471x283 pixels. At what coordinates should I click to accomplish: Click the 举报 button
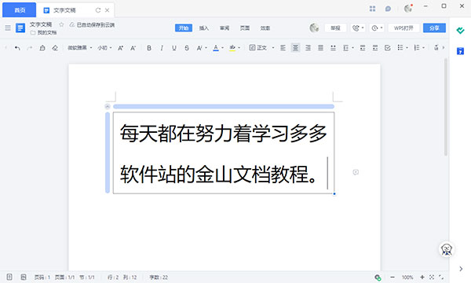point(335,28)
